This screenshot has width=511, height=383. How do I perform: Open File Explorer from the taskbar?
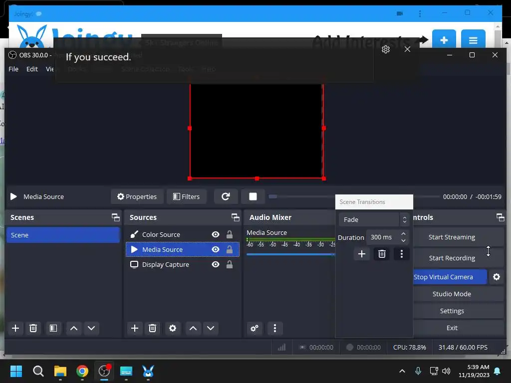pos(60,371)
